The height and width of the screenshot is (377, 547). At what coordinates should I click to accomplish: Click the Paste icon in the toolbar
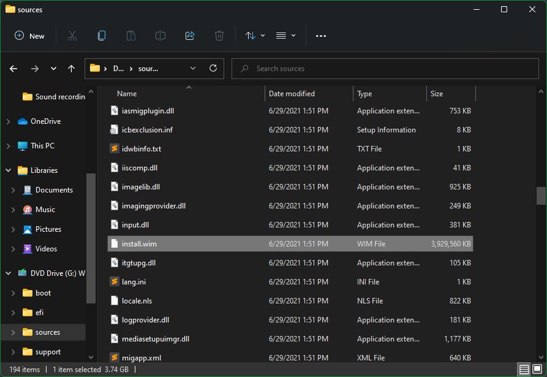pos(131,36)
